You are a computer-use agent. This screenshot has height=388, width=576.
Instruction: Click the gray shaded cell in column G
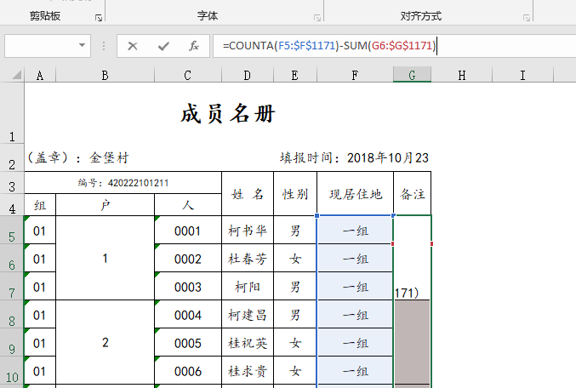point(412,342)
